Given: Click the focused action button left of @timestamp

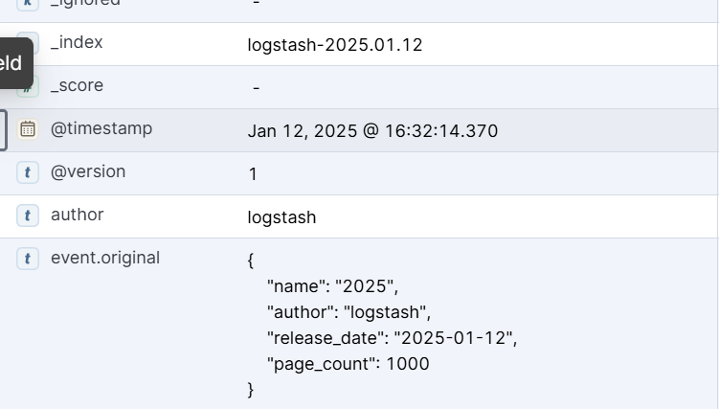Looking at the screenshot, I should coord(3,129).
